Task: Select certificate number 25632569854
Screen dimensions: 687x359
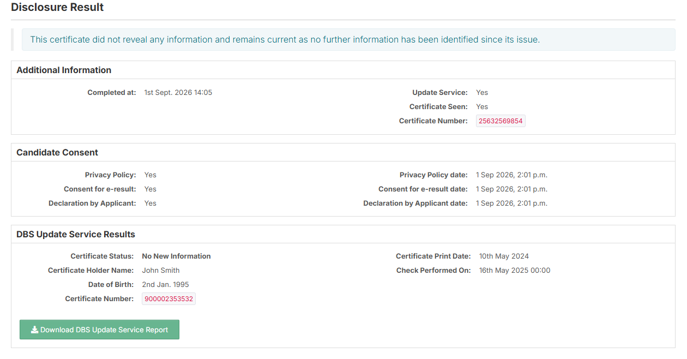Action: 501,121
